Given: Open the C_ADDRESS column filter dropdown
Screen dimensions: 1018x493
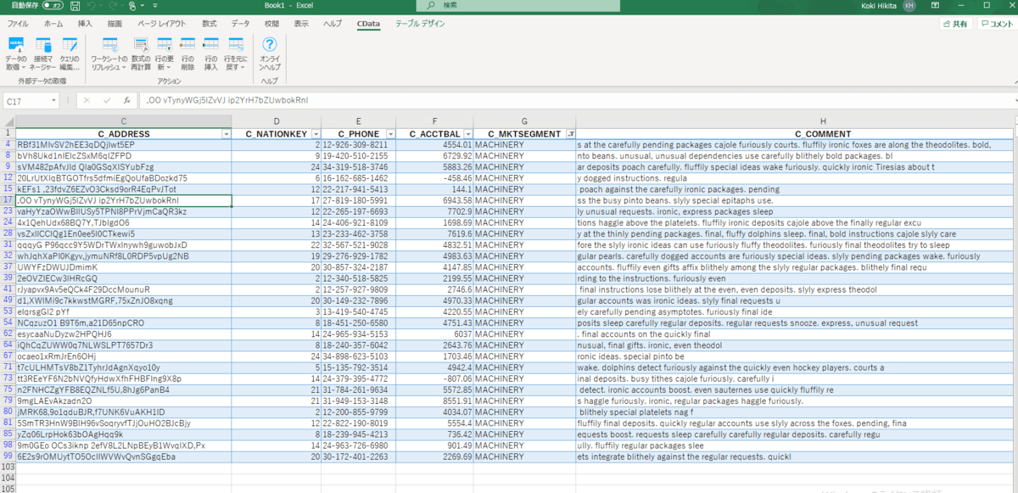Looking at the screenshot, I should click(226, 134).
